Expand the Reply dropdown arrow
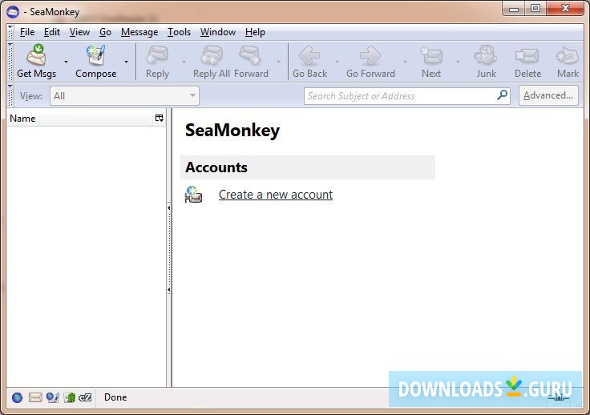The width and height of the screenshot is (590, 415). 184,62
